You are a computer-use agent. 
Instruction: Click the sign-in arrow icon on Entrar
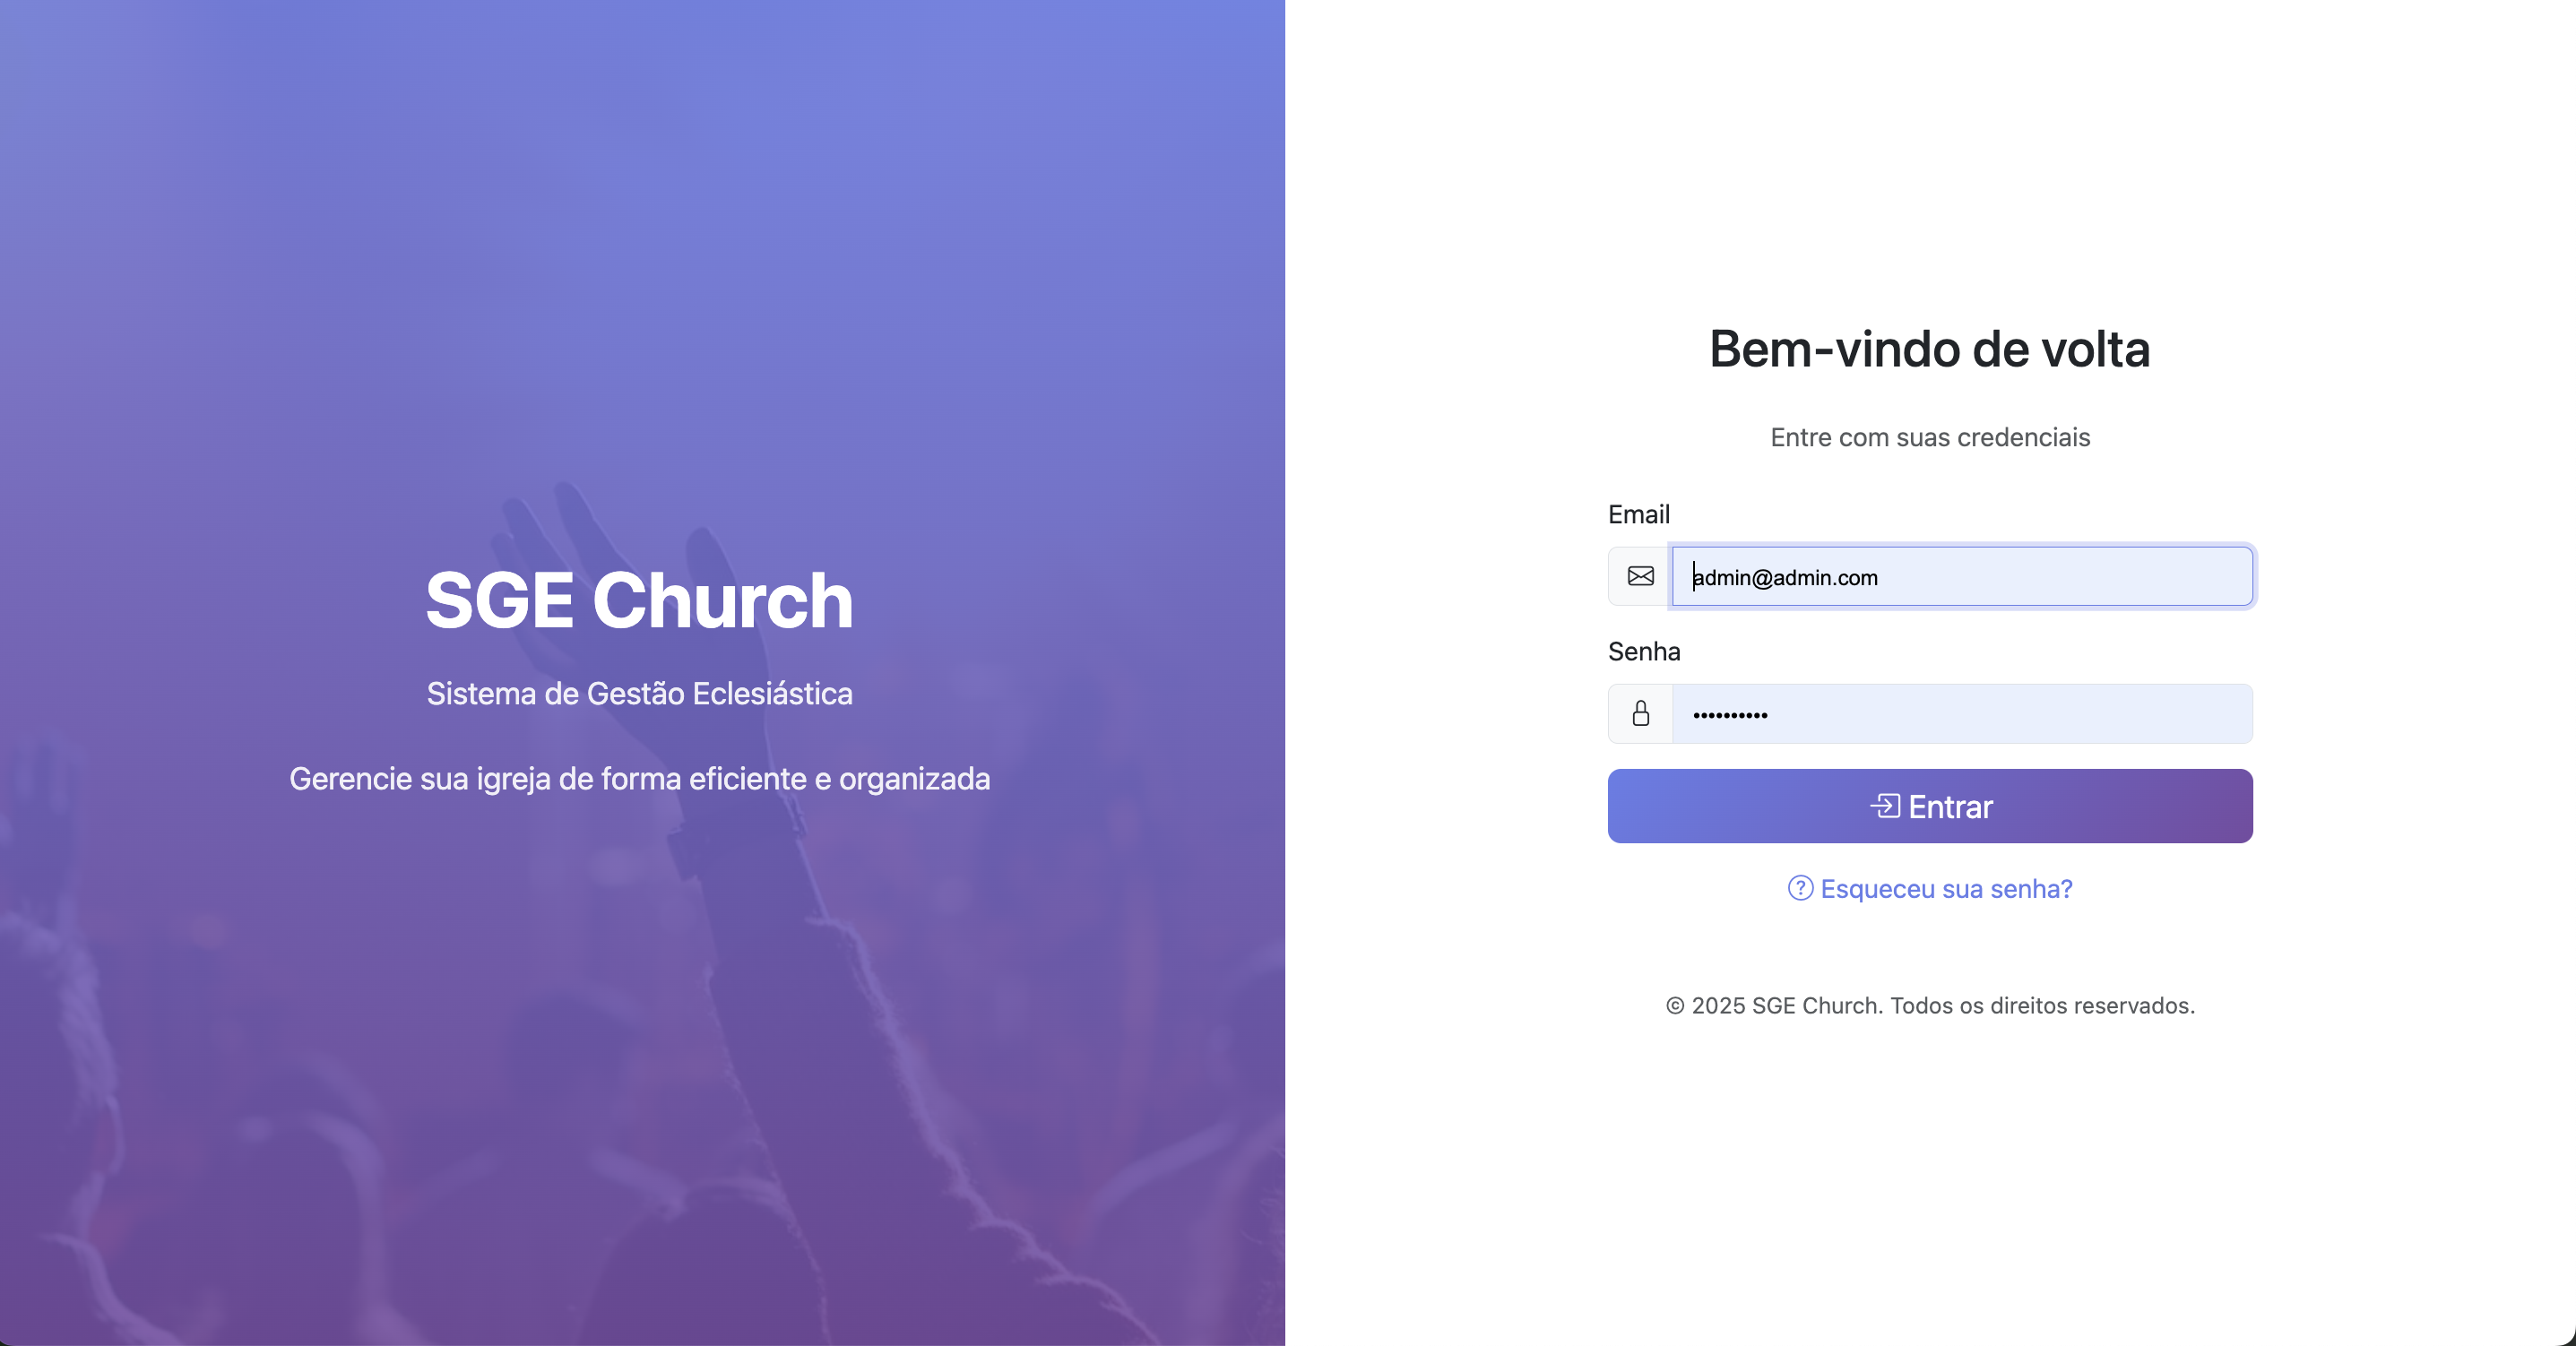1885,806
